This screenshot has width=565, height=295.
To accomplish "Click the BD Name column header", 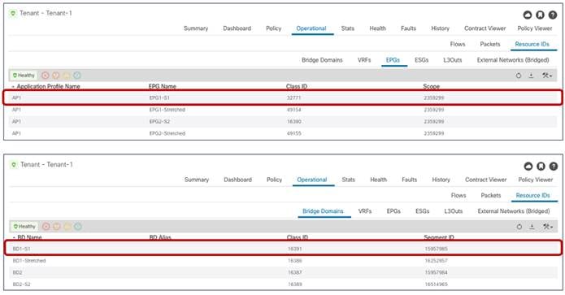I will pyautogui.click(x=29, y=238).
